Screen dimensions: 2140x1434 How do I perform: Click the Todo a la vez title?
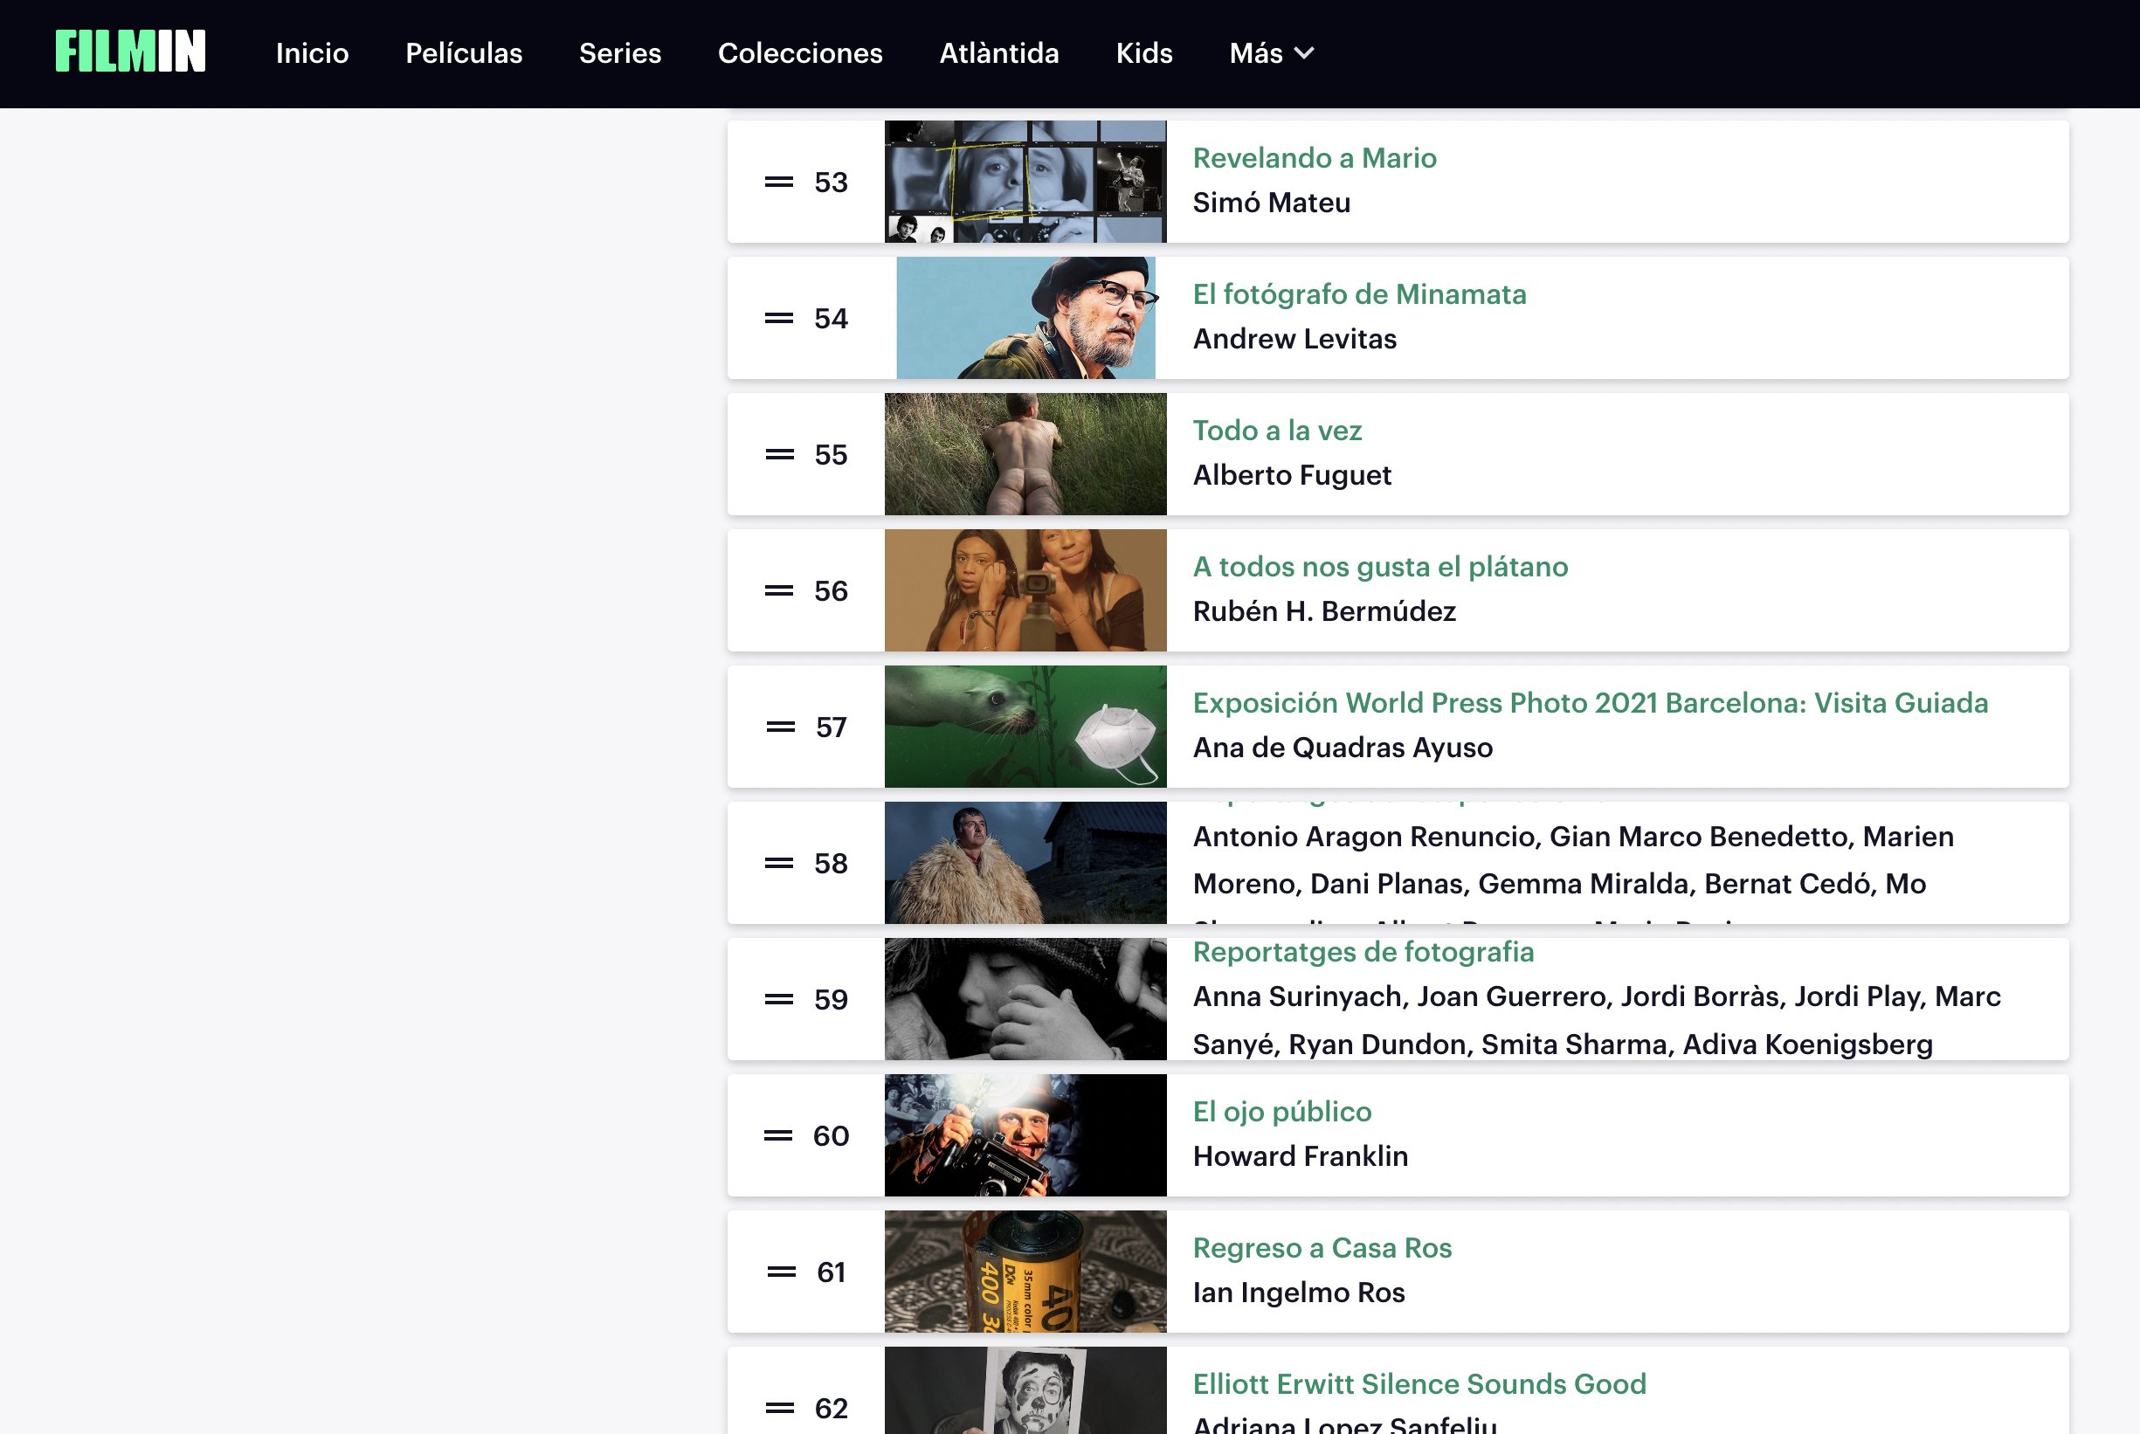[x=1277, y=431]
